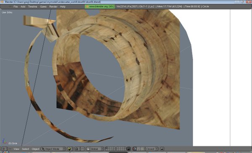Click the Windows Start orb on taskbar
The height and width of the screenshot is (153, 252).
pos(5,152)
